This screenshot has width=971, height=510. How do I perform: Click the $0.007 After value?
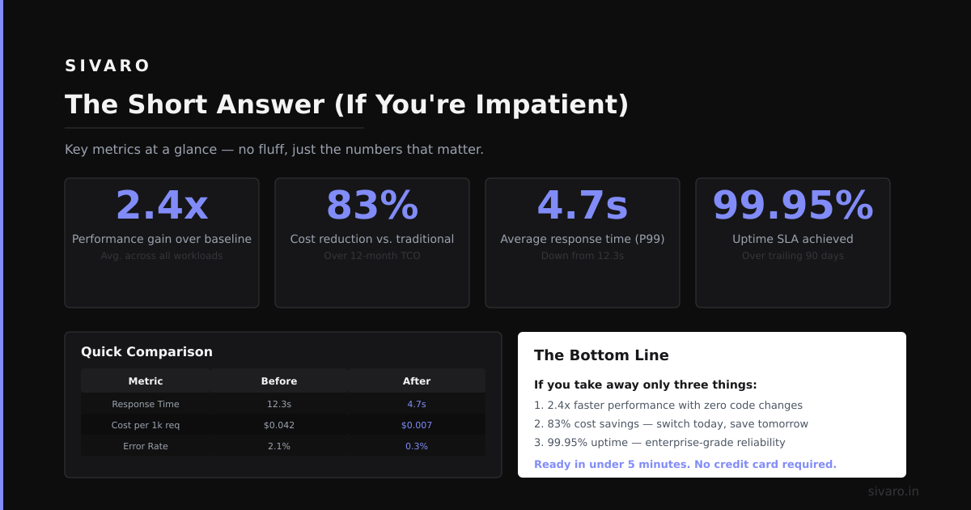point(417,425)
